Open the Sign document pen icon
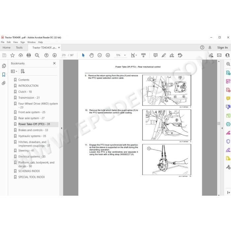This screenshot has height=231, width=231. [x=172, y=55]
